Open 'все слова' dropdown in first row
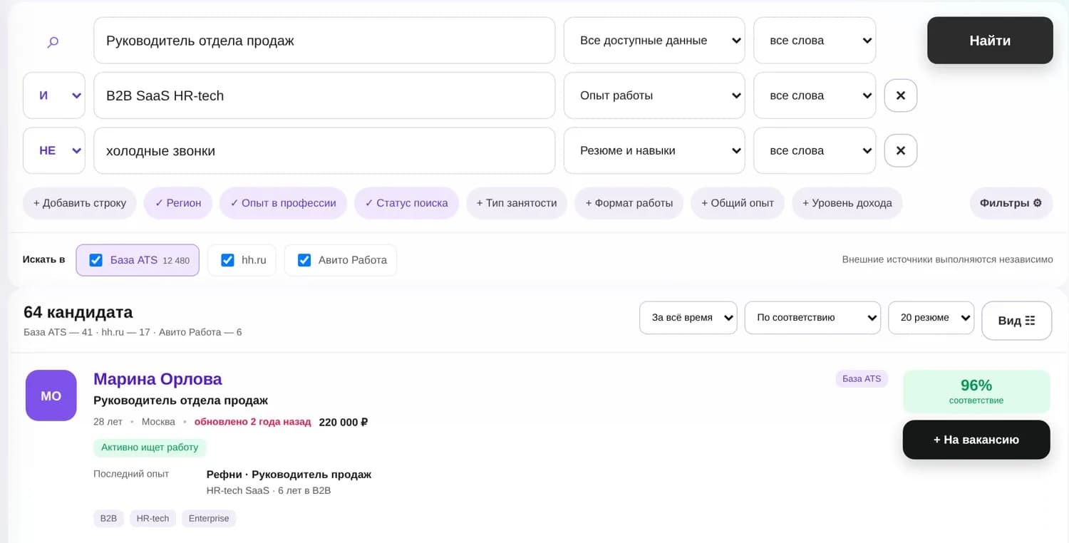 tap(815, 41)
